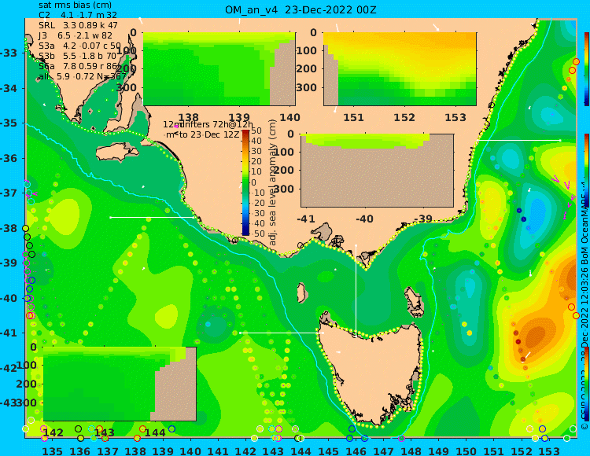590x456 pixels.
Task: Click the '12m drifters 72h@12h' label
Action: [208, 124]
